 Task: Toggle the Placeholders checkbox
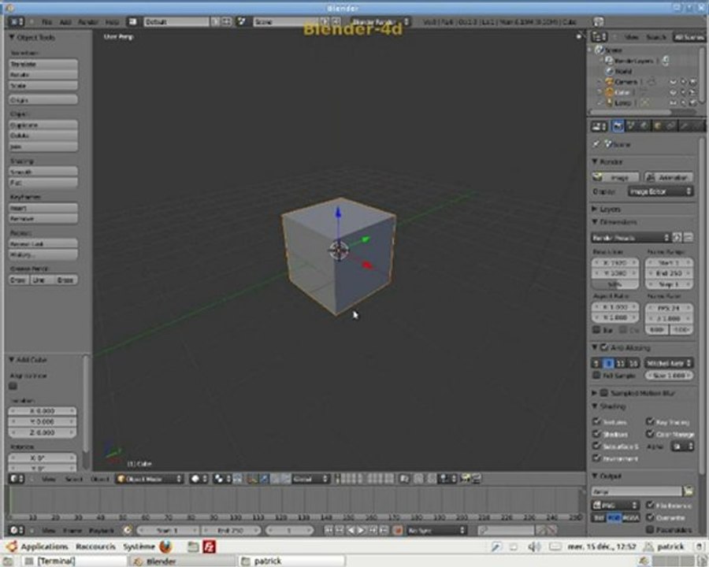650,529
